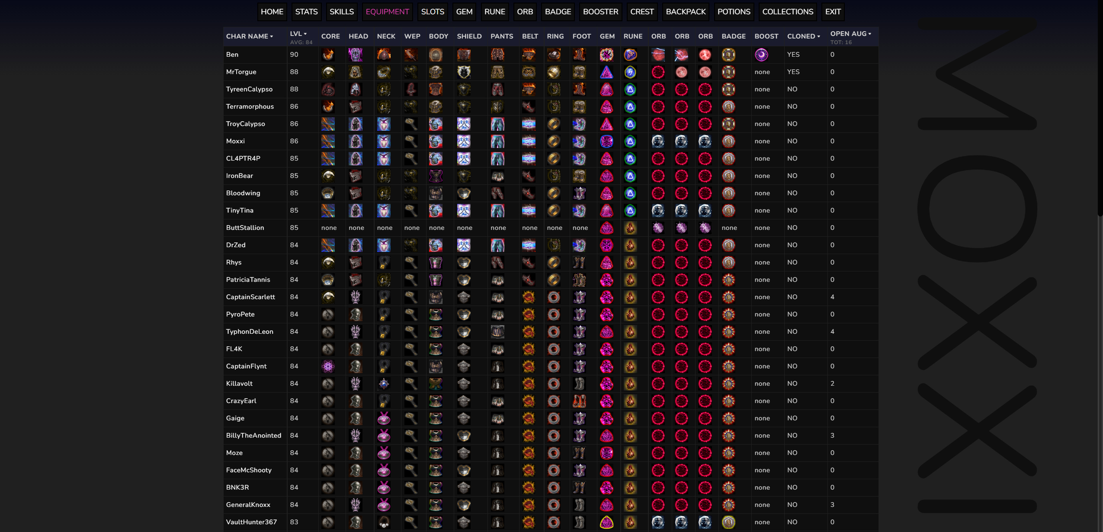Image resolution: width=1103 pixels, height=532 pixels.
Task: Click CL4PTR4P's belt icon
Action: (x=529, y=158)
